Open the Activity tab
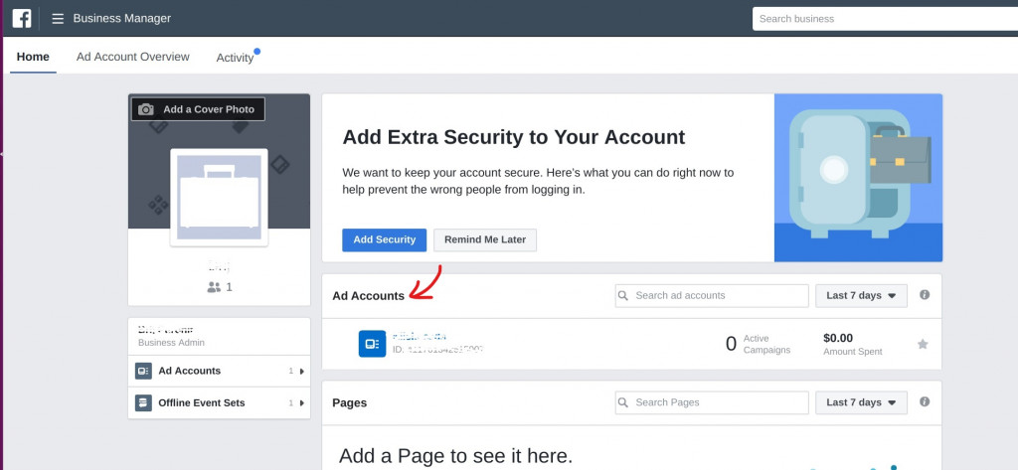Screen dimensions: 1018x470 pos(235,58)
